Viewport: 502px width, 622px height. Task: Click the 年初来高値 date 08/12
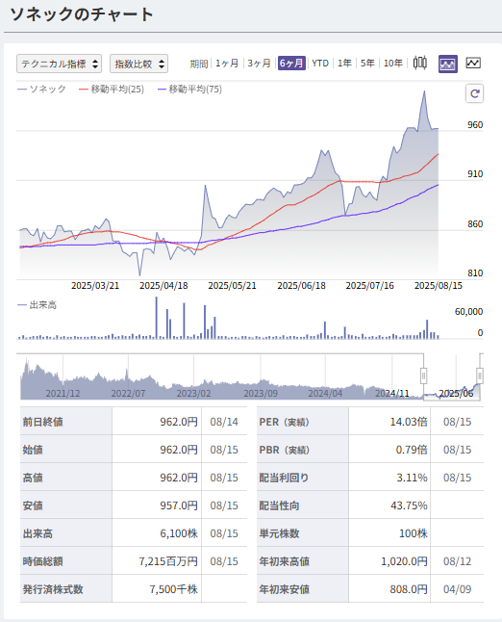pyautogui.click(x=457, y=561)
